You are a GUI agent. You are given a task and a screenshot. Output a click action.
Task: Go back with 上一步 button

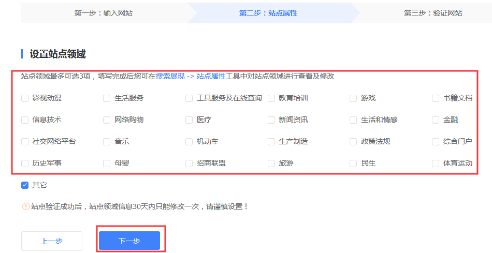(x=52, y=241)
